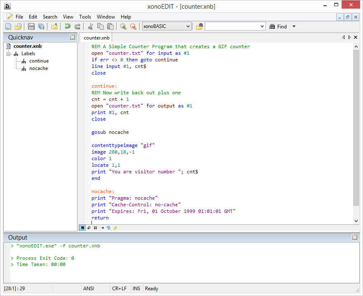Close the current editor tab with X
The image size is (363, 296).
(x=356, y=37)
